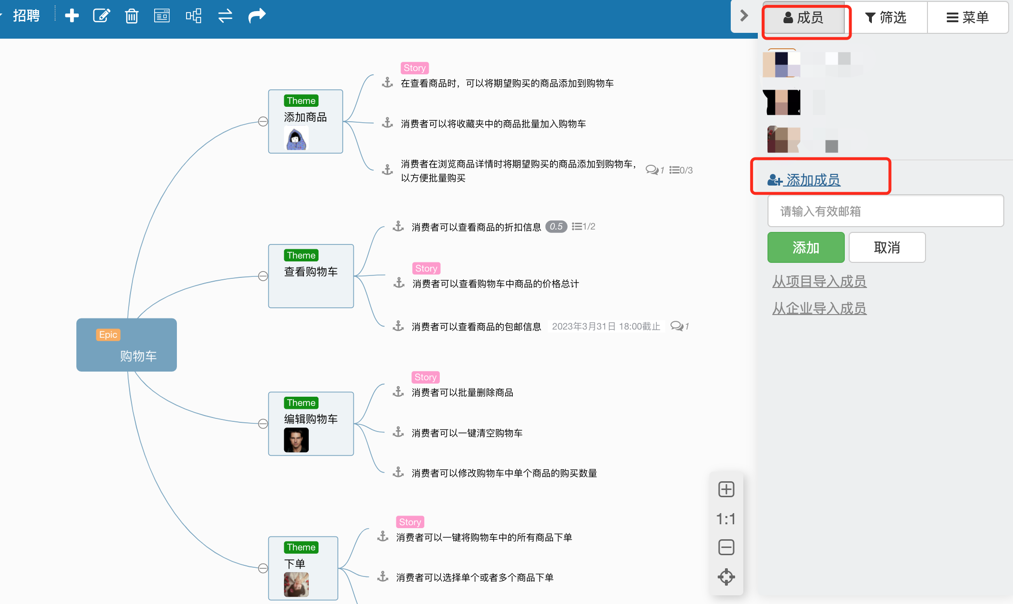Screen dimensions: 1013x604
Task: Click the swap arrows toolbar icon
Action: click(x=225, y=16)
